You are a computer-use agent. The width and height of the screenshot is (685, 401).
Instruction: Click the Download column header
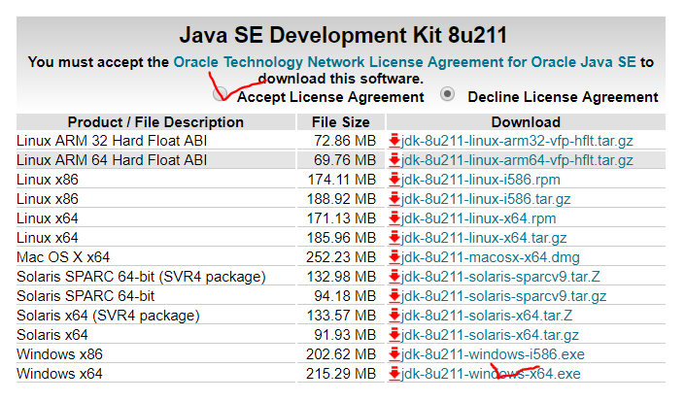point(526,122)
